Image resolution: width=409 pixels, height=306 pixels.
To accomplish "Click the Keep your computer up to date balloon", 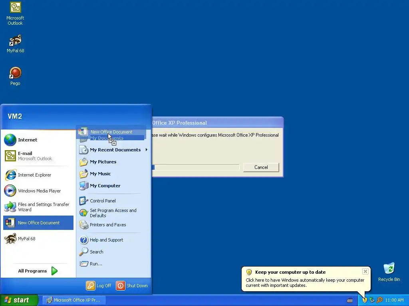I will tap(306, 279).
